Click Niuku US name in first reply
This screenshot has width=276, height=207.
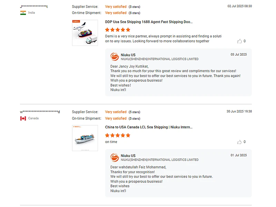(x=128, y=55)
